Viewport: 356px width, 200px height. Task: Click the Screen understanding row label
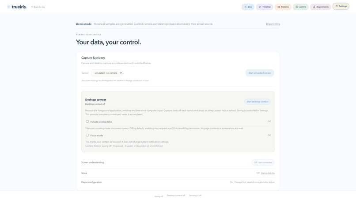[x=92, y=162]
